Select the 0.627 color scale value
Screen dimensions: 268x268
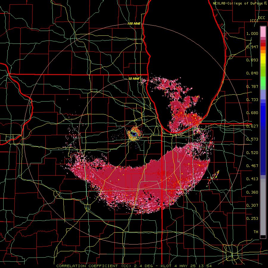click(x=252, y=126)
